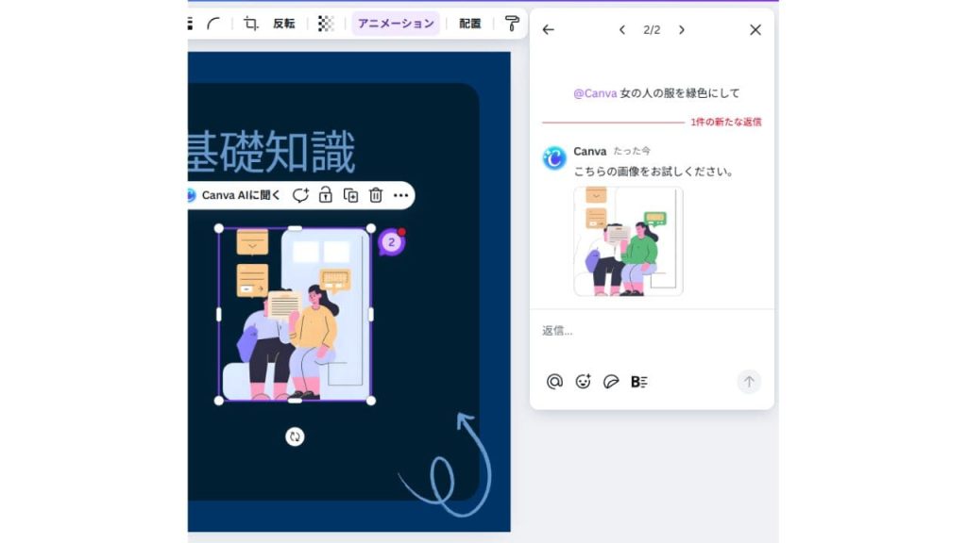Click the copy style paint roller
The image size is (967, 543).
pyautogui.click(x=512, y=24)
